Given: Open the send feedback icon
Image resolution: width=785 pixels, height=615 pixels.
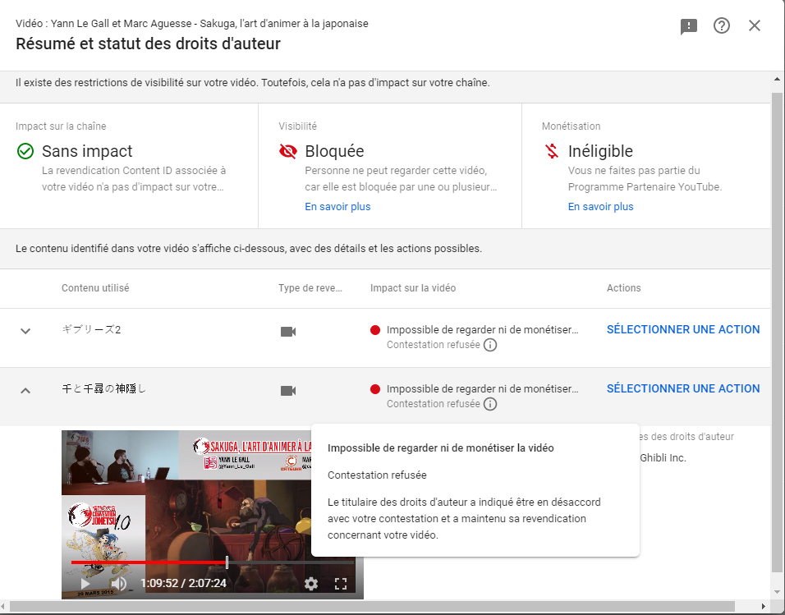Looking at the screenshot, I should pos(688,26).
